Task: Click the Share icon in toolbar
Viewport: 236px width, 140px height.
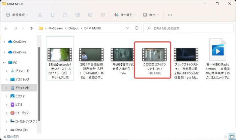Action: (x=90, y=15)
